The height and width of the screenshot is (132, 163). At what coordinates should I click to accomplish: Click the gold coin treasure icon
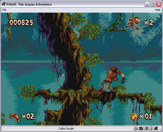coord(134,117)
